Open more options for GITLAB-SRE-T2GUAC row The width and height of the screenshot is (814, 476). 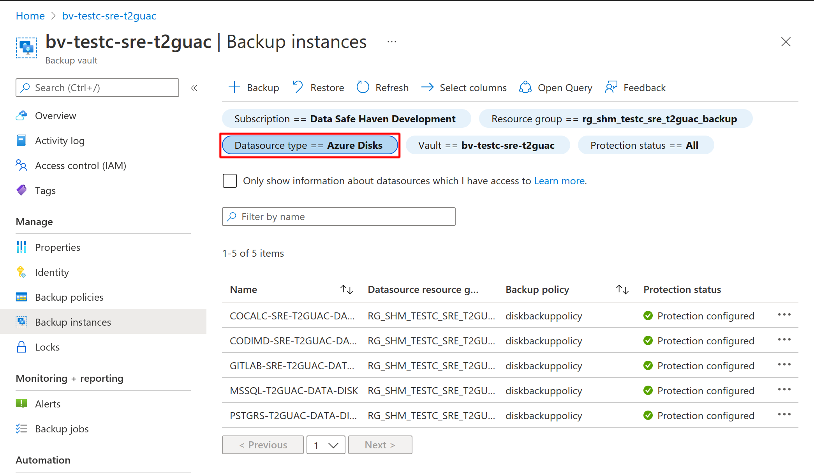[x=784, y=365]
